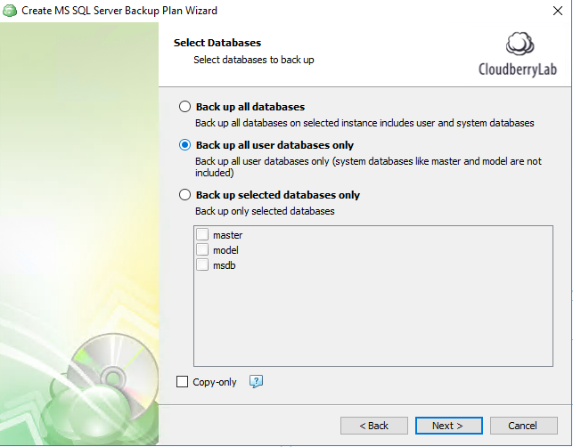Click the all-databases description mentioning system databases
Viewport: 573px width, 447px height.
364,123
